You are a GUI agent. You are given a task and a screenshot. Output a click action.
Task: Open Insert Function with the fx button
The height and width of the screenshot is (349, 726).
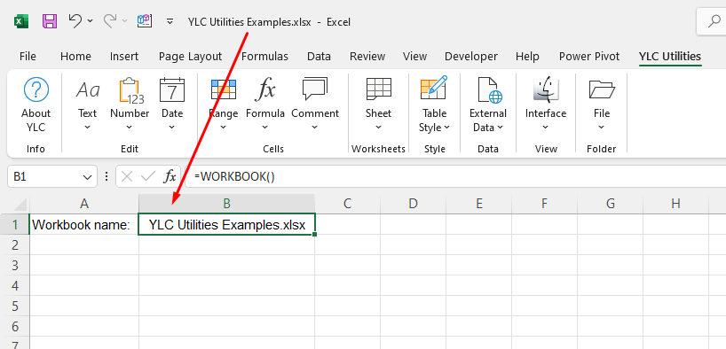(x=170, y=176)
